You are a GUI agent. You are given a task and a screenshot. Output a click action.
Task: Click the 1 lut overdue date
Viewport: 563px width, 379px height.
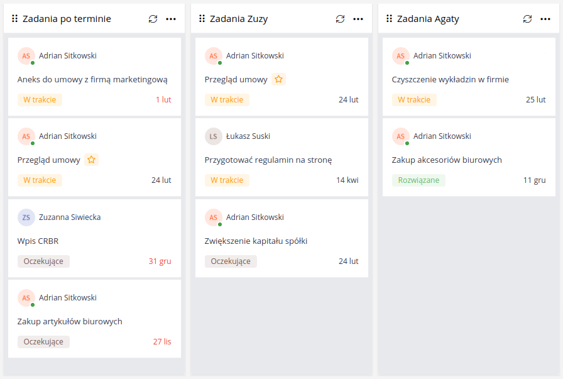pos(163,99)
